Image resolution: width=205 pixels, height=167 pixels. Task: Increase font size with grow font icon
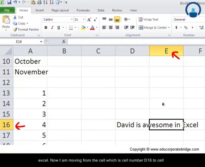click(x=89, y=20)
